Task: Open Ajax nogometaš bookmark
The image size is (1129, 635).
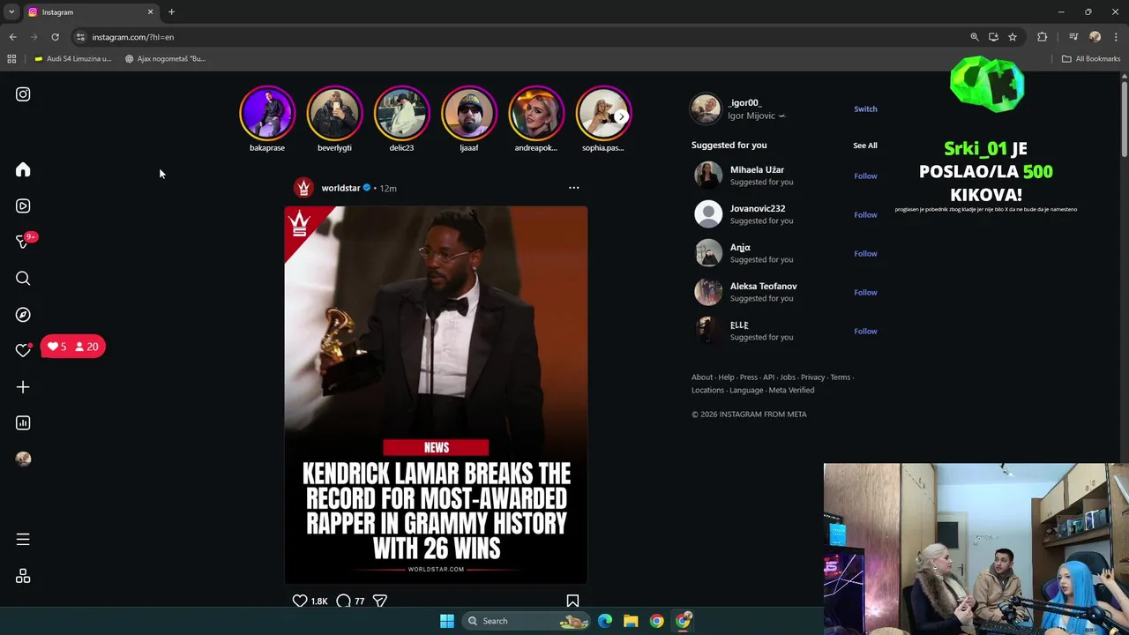Action: click(x=165, y=59)
